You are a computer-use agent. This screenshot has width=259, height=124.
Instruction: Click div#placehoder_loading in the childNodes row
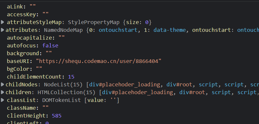pyautogui.click(x=125, y=84)
